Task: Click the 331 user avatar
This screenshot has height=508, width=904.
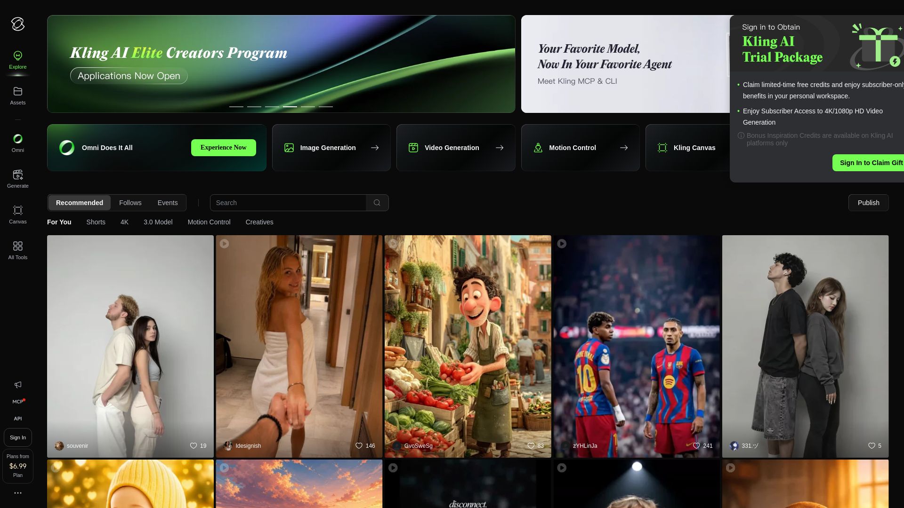Action: pyautogui.click(x=734, y=446)
